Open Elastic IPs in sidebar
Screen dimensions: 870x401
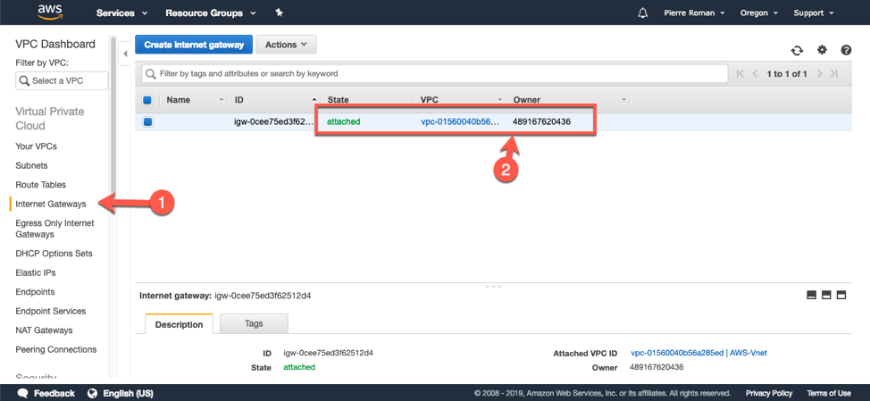[36, 273]
